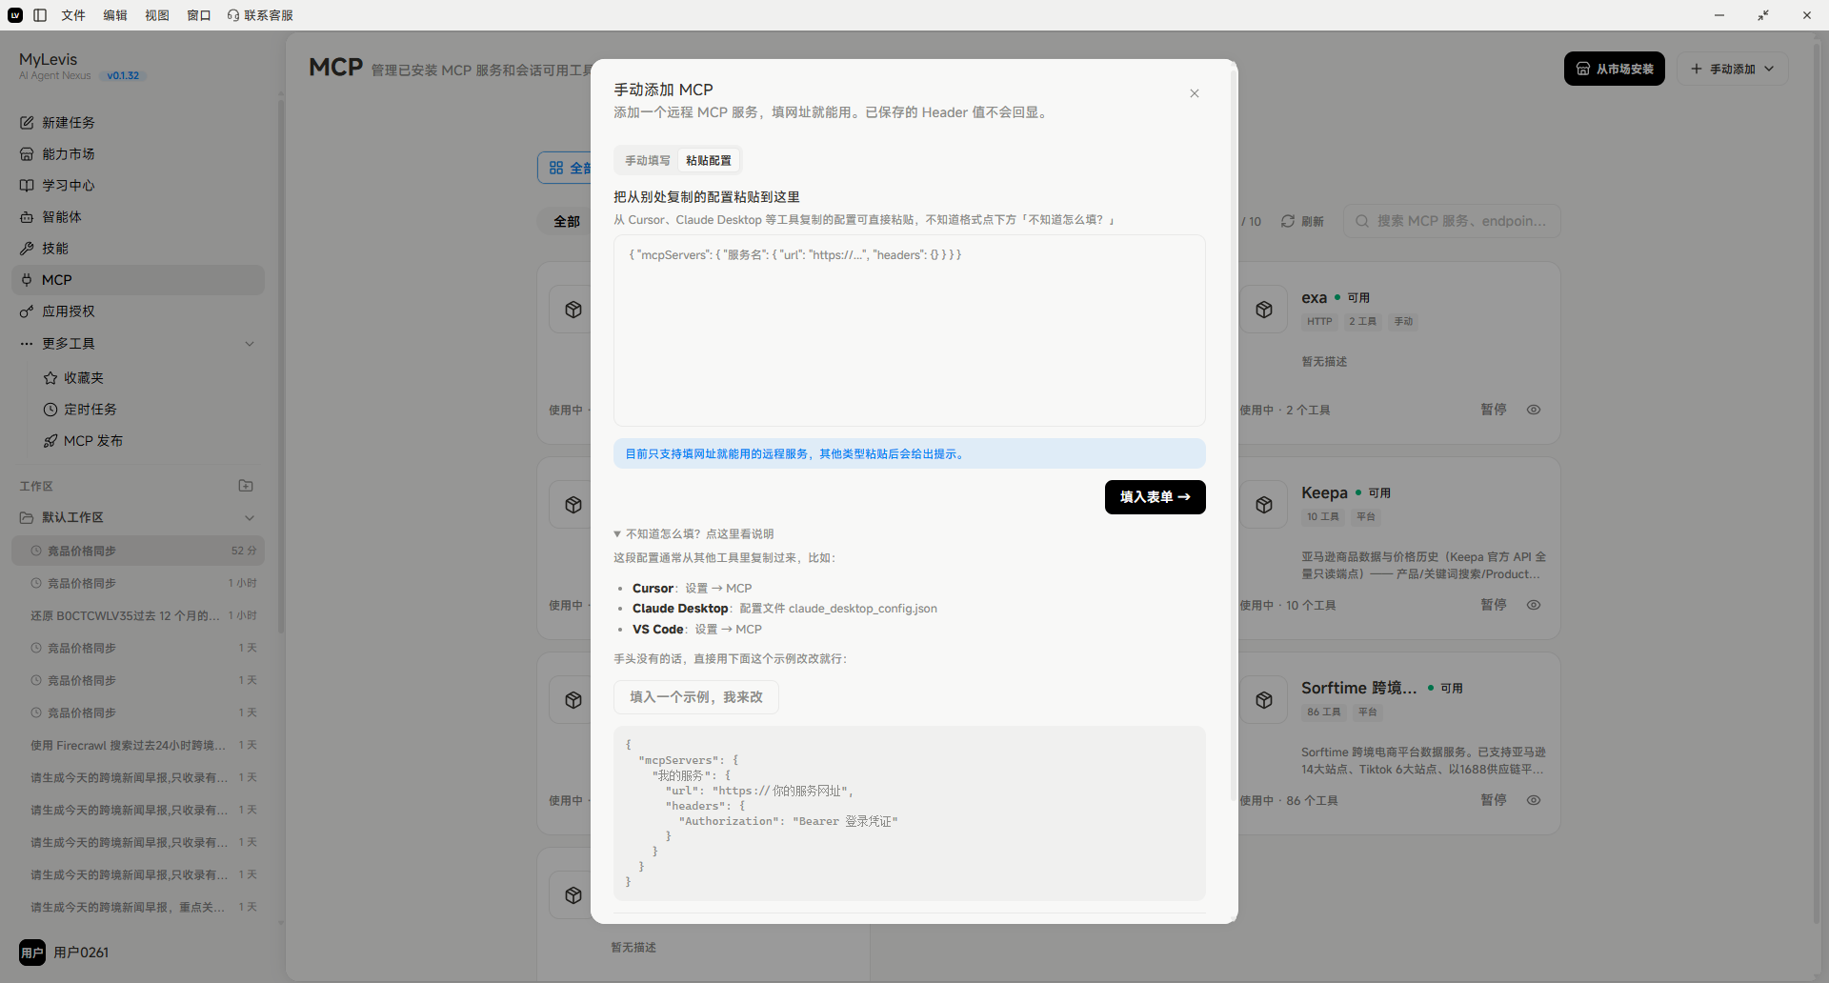
Task: Click Sorftime server cube icon
Action: 1264,700
